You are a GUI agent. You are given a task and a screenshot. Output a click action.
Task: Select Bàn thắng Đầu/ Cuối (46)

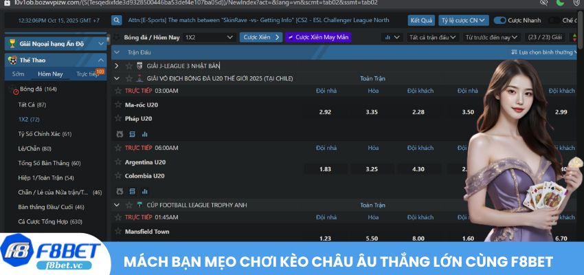pyautogui.click(x=51, y=207)
